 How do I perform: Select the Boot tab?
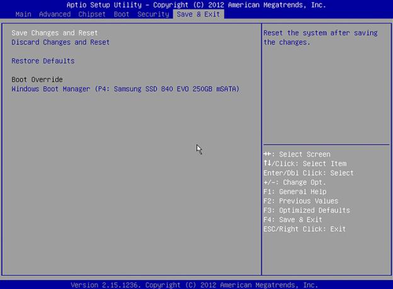point(122,14)
